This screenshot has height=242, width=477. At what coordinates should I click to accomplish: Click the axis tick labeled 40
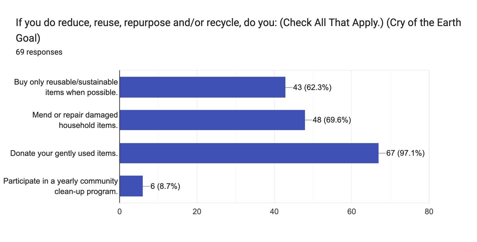point(274,211)
